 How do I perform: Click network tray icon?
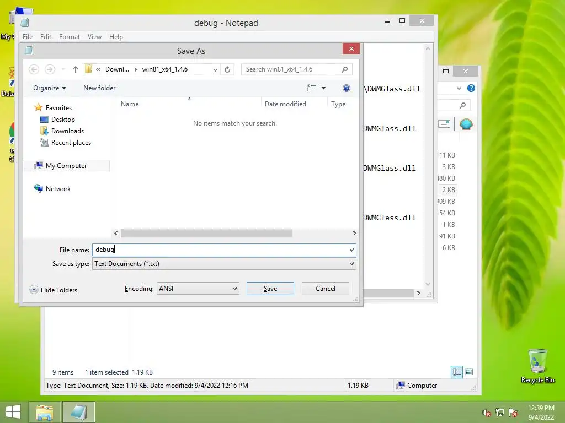[x=500, y=413]
